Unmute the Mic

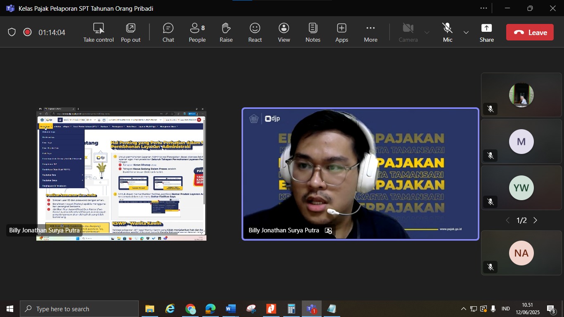pyautogui.click(x=448, y=32)
